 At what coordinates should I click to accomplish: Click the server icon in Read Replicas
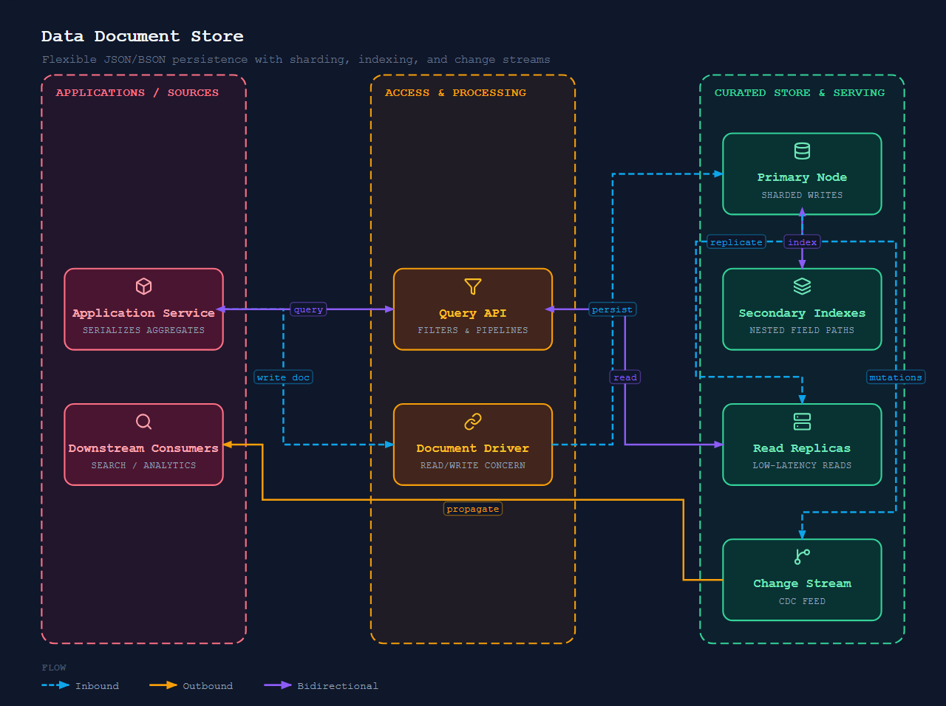802,422
